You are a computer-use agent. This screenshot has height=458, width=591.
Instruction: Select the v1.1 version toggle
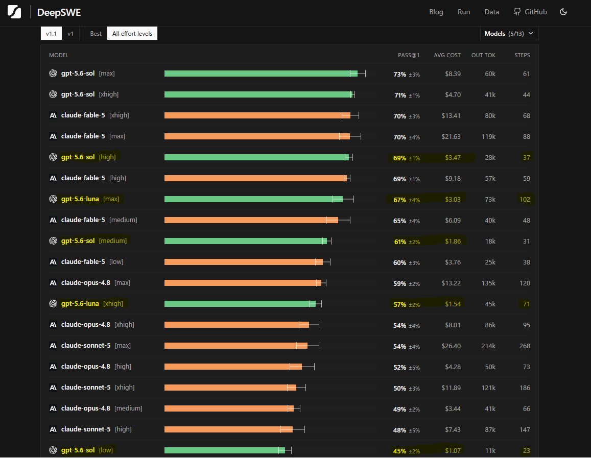tap(51, 34)
